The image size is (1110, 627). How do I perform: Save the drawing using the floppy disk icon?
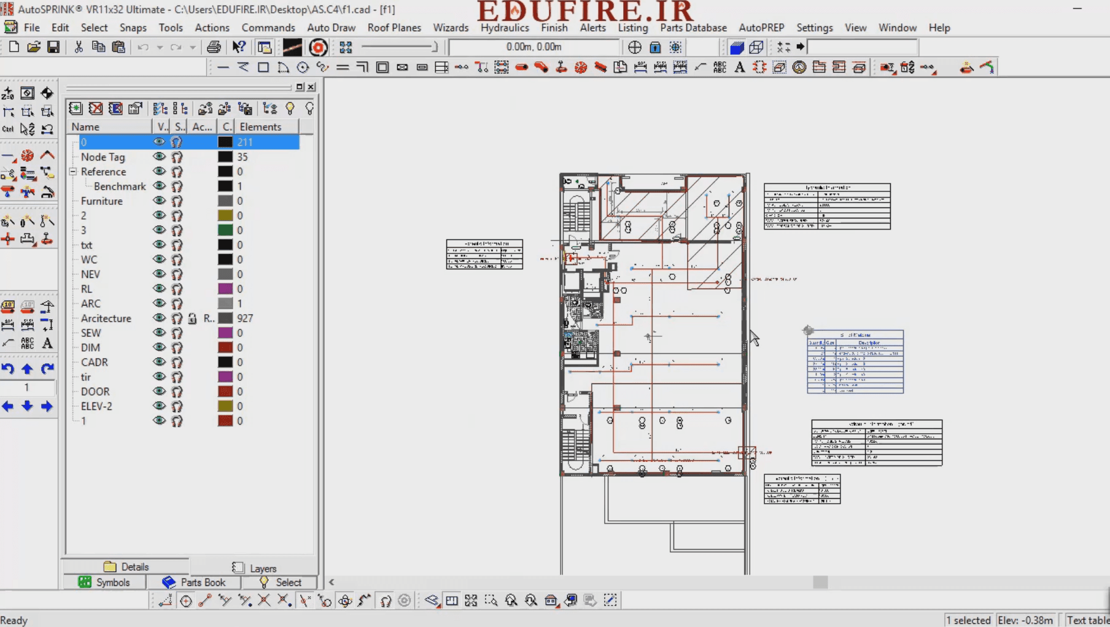pos(53,47)
